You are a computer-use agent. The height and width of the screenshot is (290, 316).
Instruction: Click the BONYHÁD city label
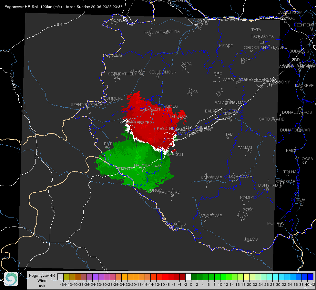tap(268, 185)
